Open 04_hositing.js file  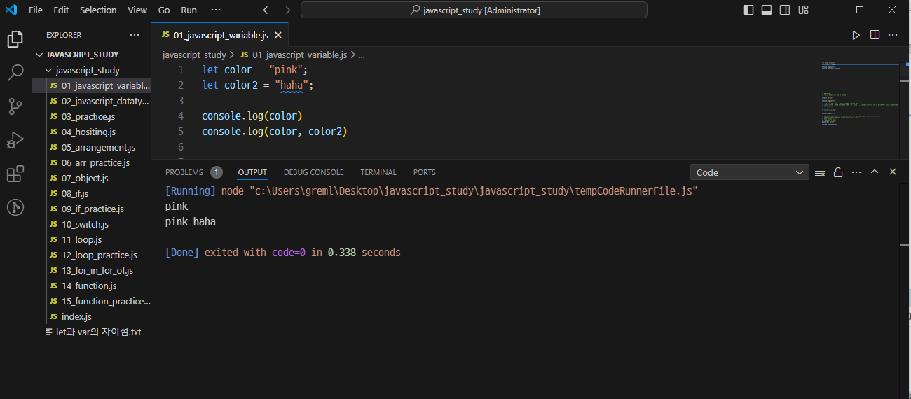tap(92, 132)
